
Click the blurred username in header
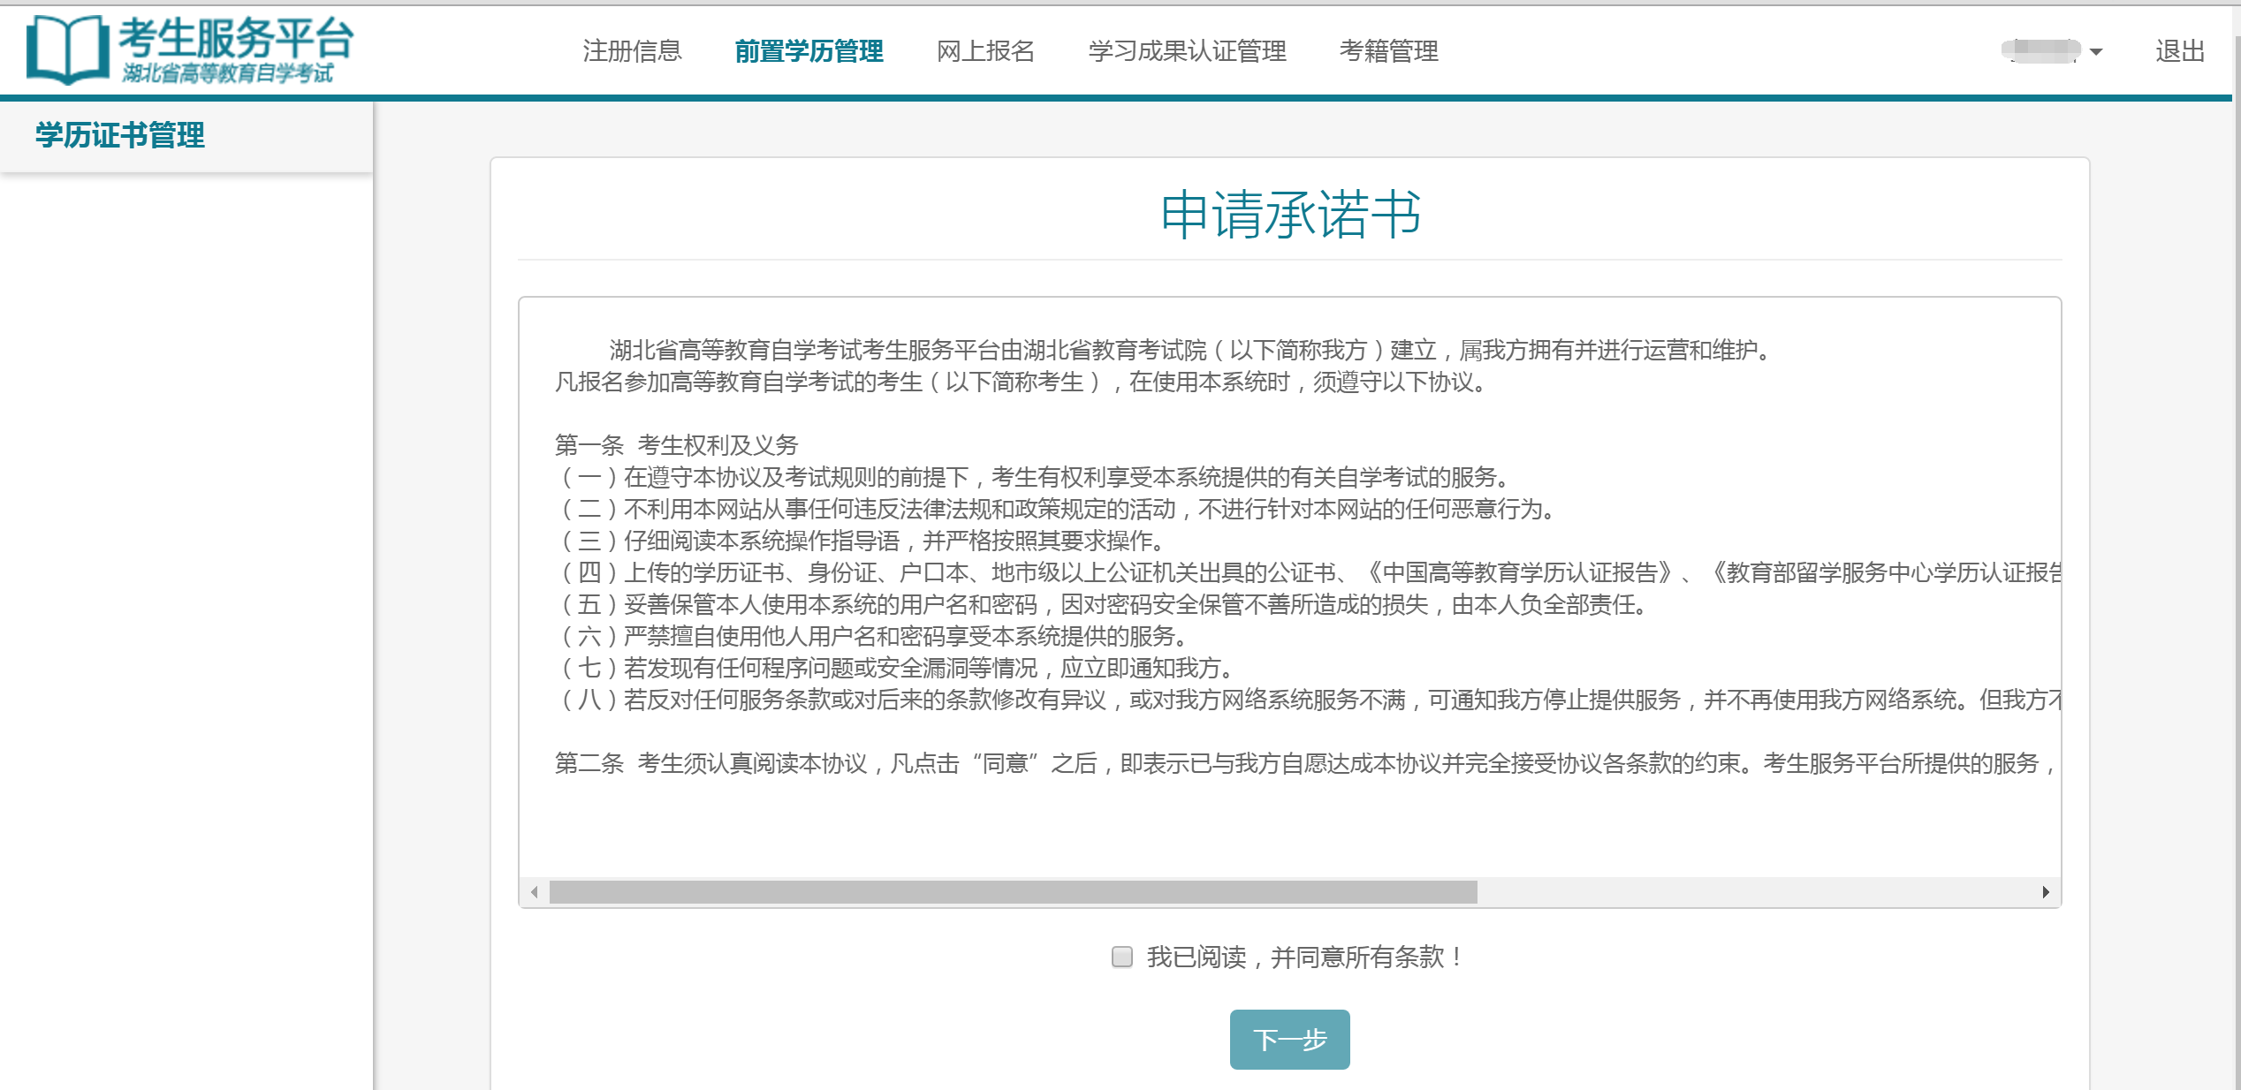point(2040,50)
